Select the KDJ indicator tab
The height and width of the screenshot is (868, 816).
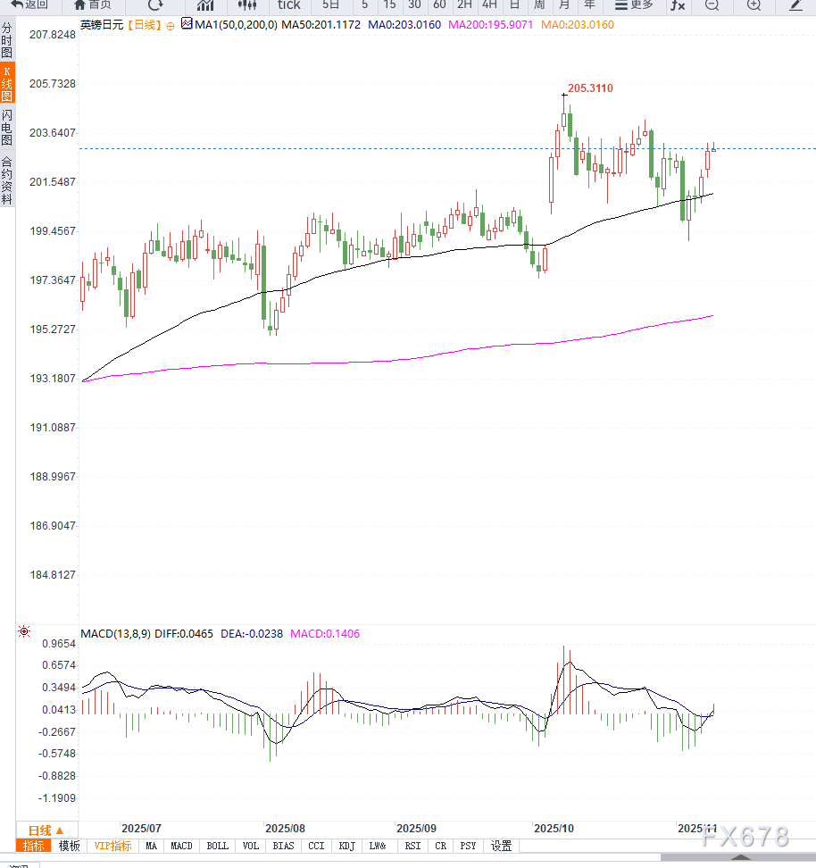tap(347, 846)
